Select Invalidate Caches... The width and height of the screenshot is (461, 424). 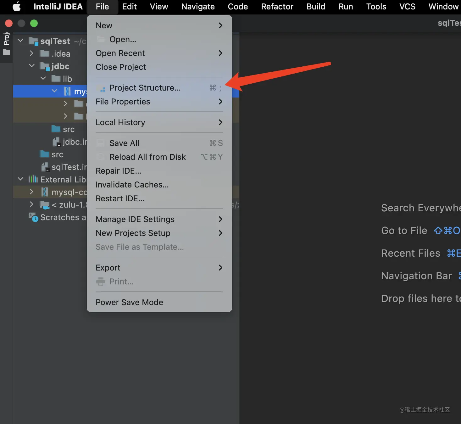click(159, 185)
